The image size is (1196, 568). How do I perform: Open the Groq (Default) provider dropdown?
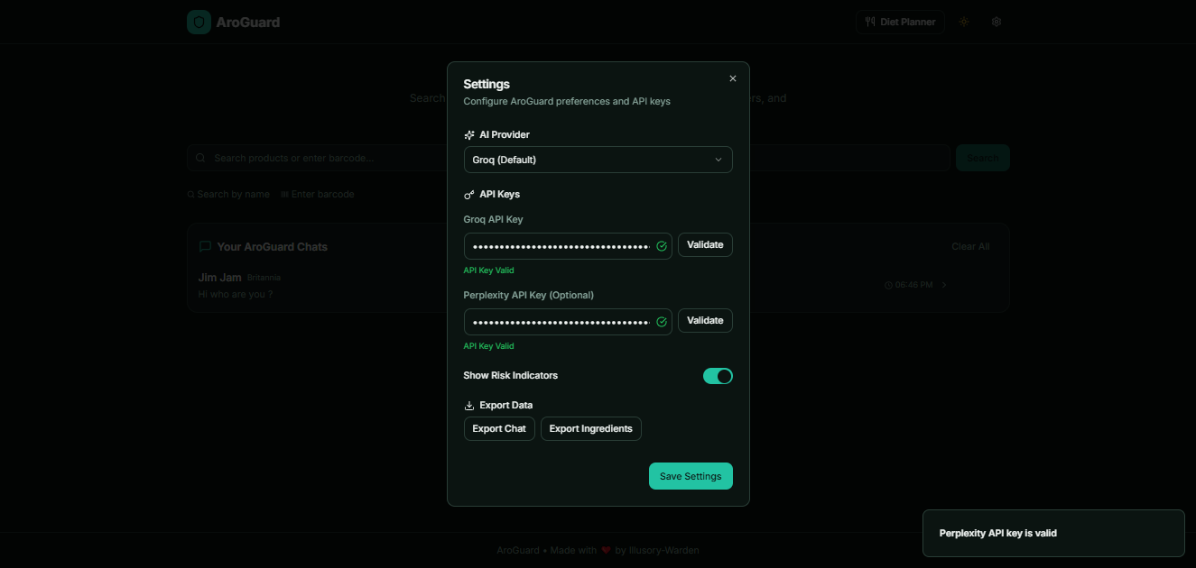[598, 159]
